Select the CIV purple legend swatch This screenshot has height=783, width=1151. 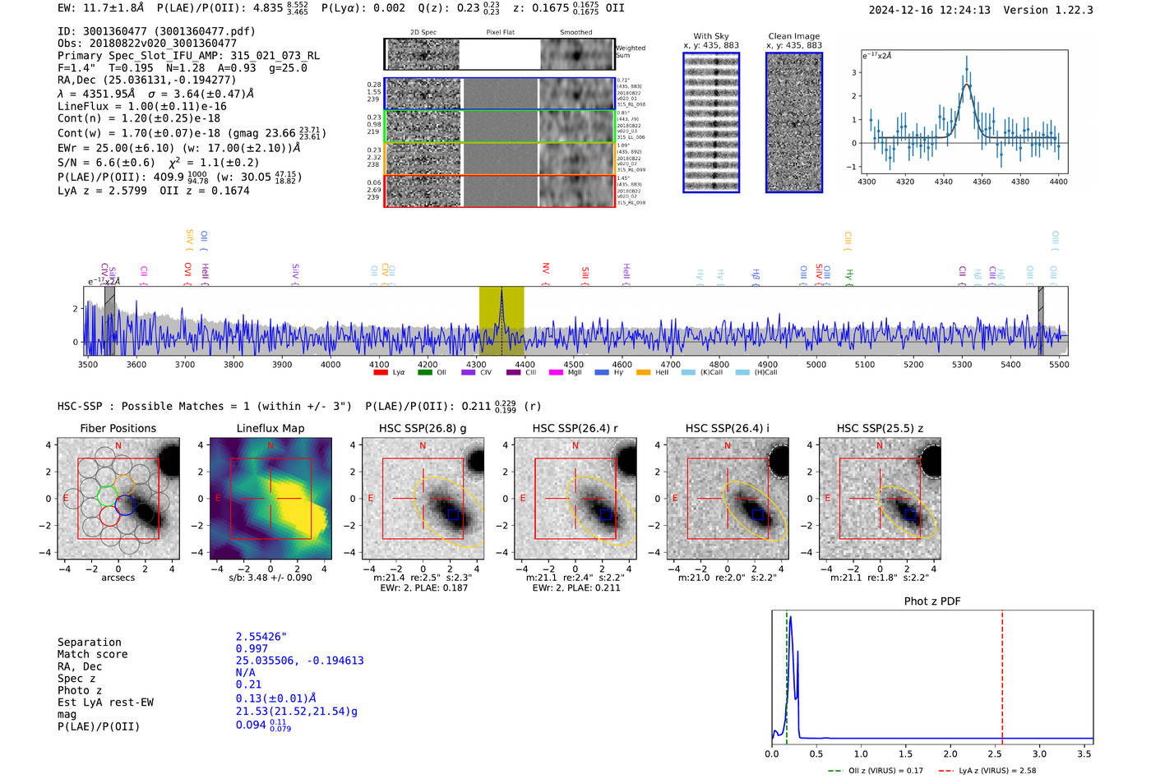point(469,372)
